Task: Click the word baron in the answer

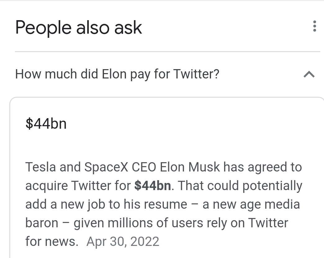Action: tap(42, 223)
